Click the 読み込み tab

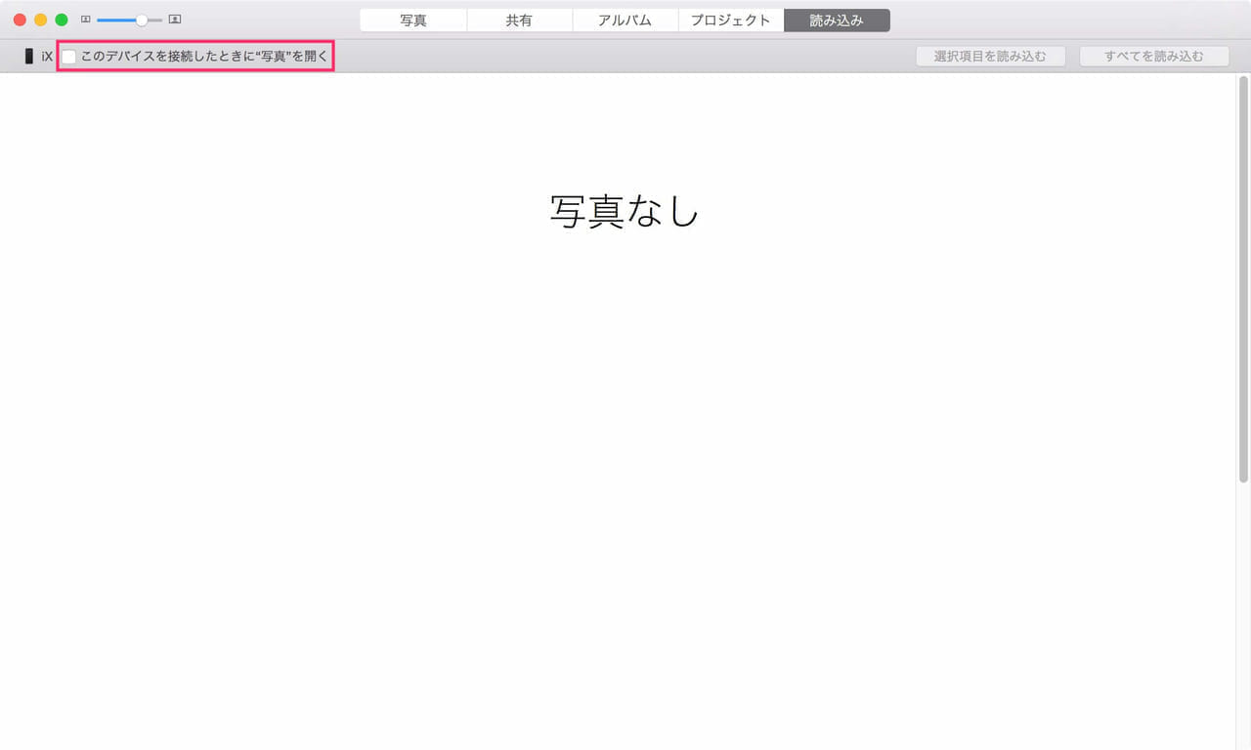point(837,21)
